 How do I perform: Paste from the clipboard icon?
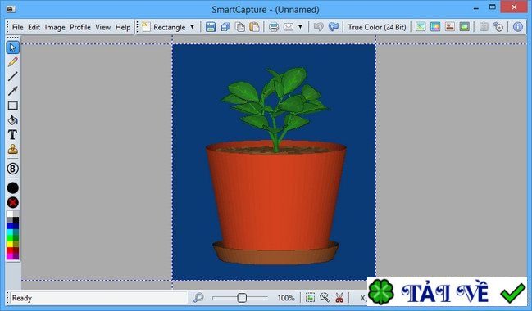coord(254,27)
